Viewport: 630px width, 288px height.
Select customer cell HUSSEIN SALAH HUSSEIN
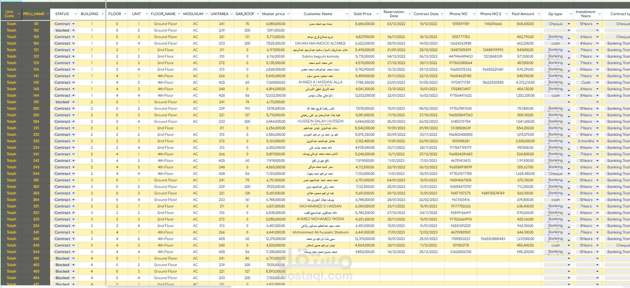tap(320, 122)
